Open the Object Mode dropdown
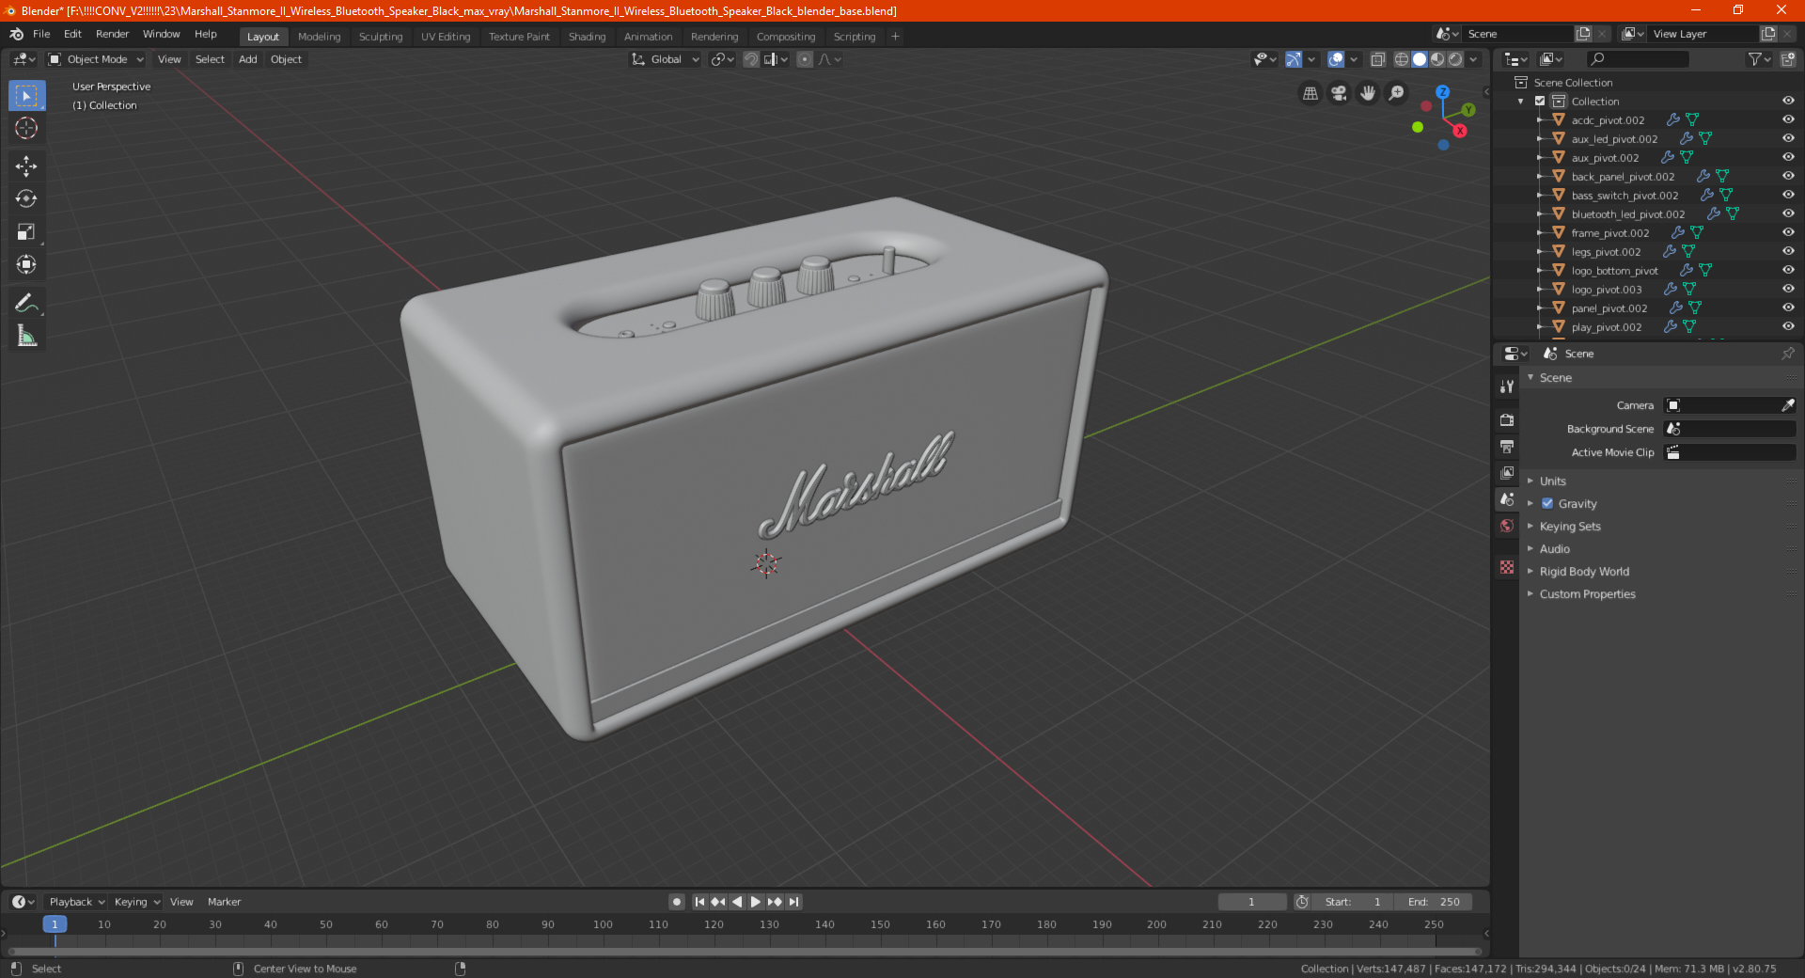Image resolution: width=1805 pixels, height=978 pixels. tap(95, 59)
